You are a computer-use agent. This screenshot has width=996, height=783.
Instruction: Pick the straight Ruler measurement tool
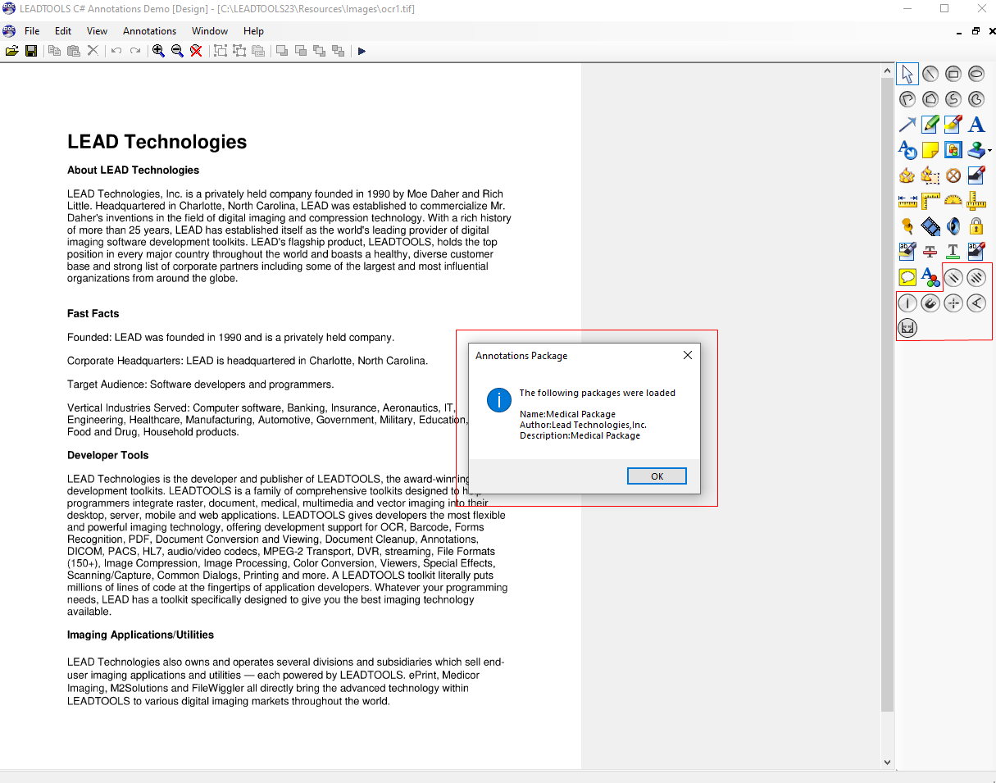point(907,201)
